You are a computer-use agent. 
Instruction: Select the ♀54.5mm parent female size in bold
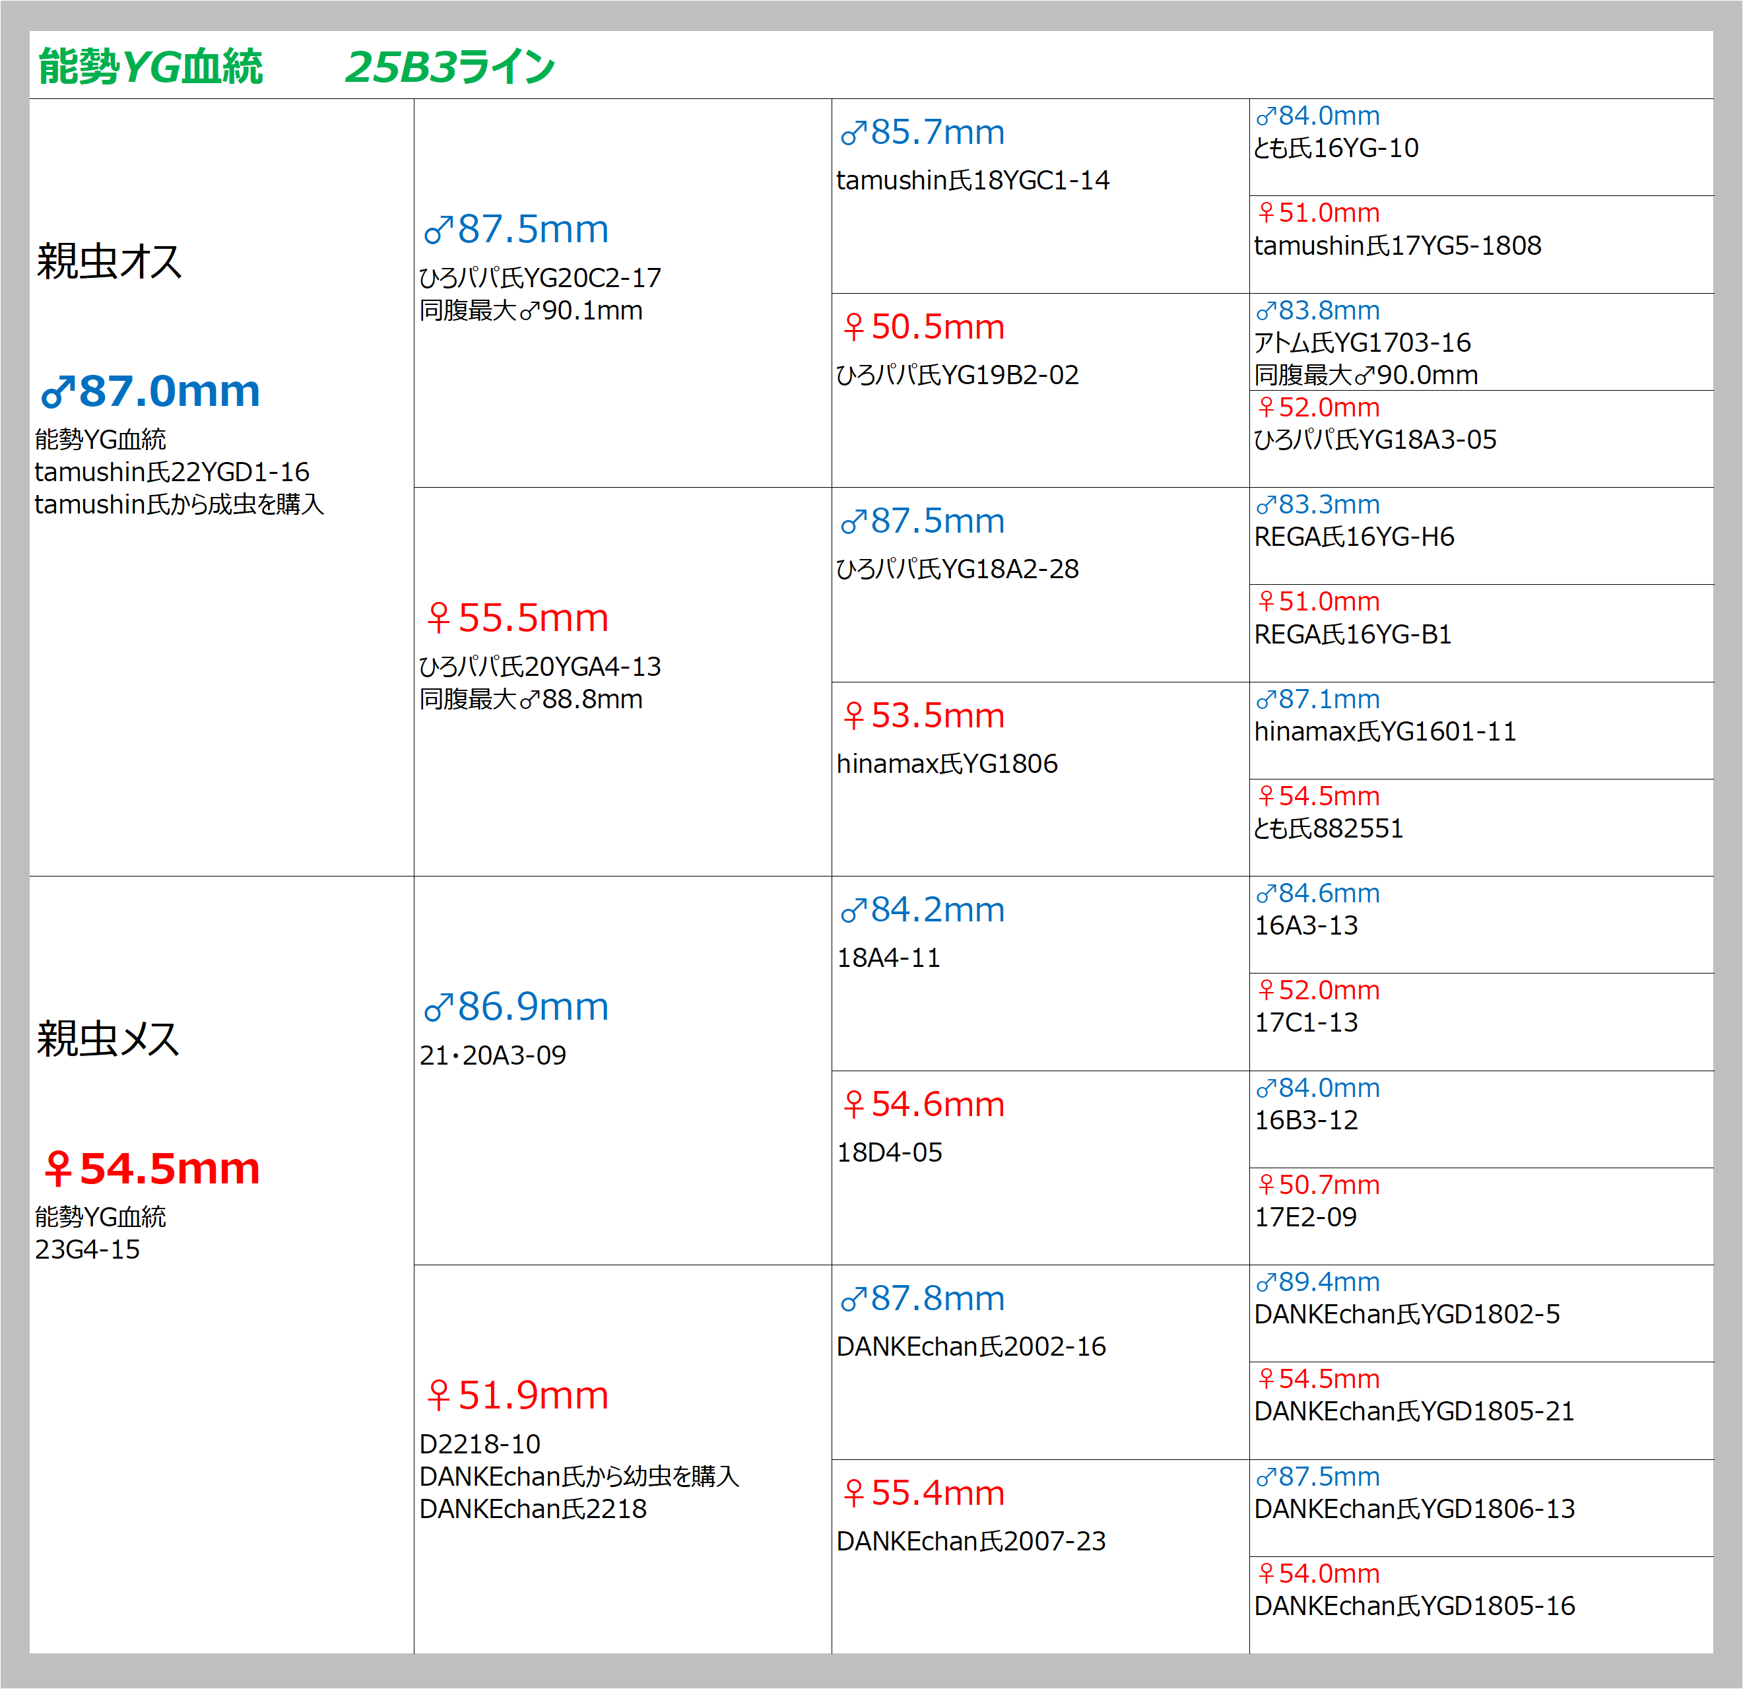tap(151, 1169)
